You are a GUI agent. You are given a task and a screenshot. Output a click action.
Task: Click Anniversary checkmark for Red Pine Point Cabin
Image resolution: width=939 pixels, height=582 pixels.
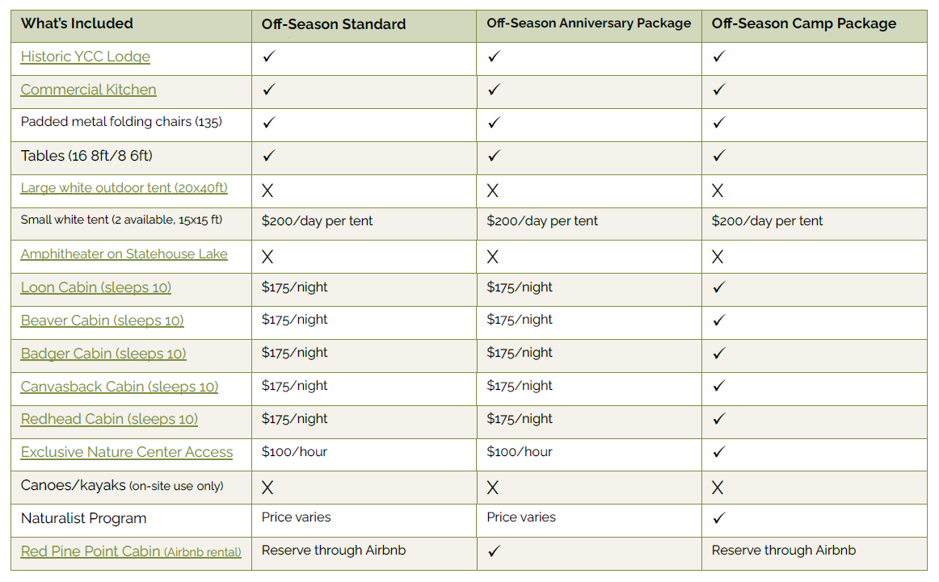pos(495,551)
